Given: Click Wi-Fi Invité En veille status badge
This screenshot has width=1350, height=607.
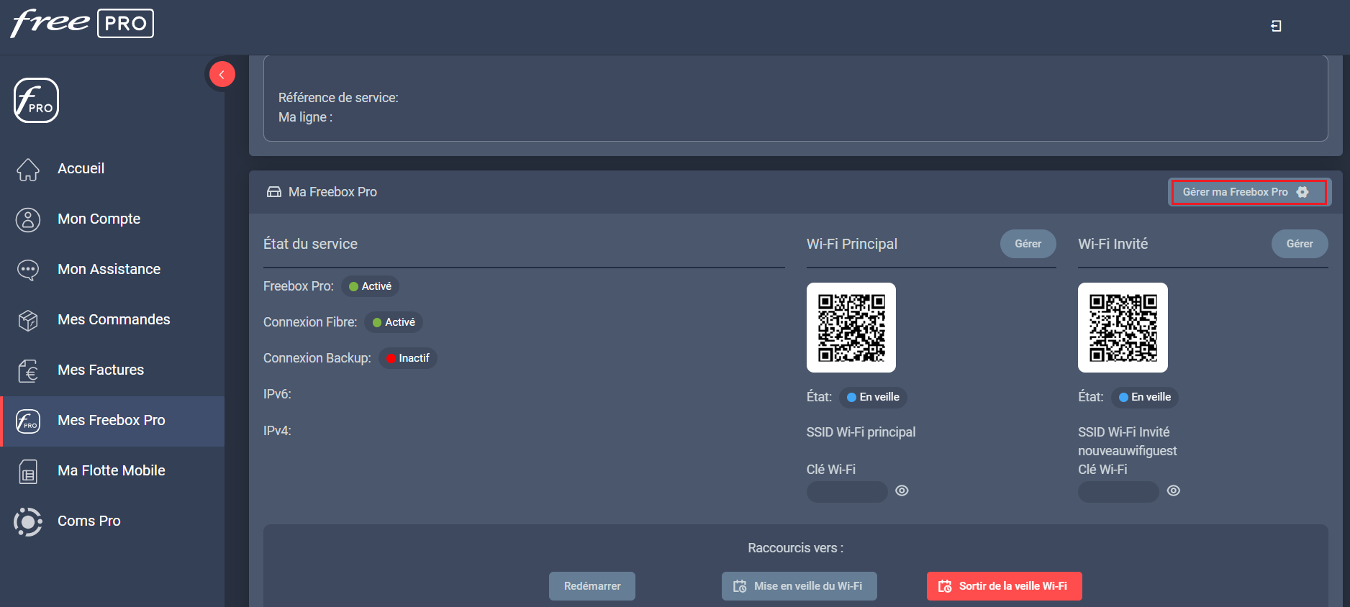Looking at the screenshot, I should [1144, 397].
